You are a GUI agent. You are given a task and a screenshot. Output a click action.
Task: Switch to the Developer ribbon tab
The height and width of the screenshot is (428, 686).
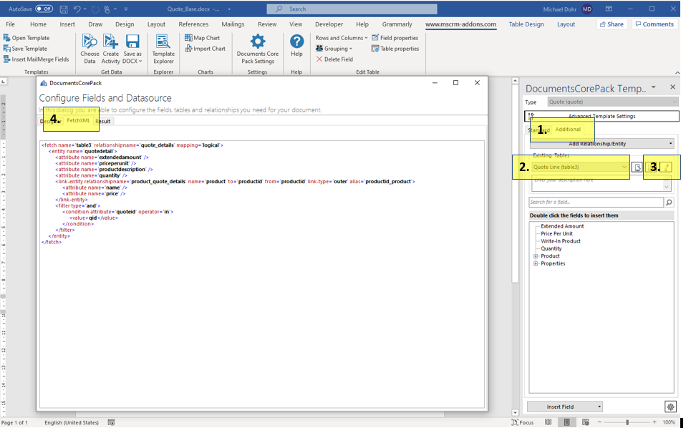tap(329, 24)
